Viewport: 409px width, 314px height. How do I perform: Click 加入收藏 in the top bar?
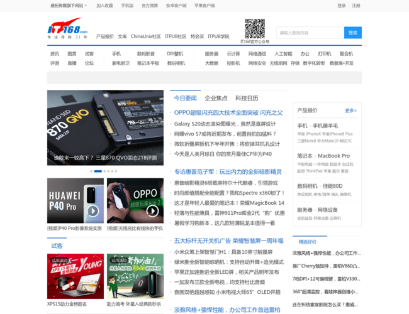tap(104, 6)
